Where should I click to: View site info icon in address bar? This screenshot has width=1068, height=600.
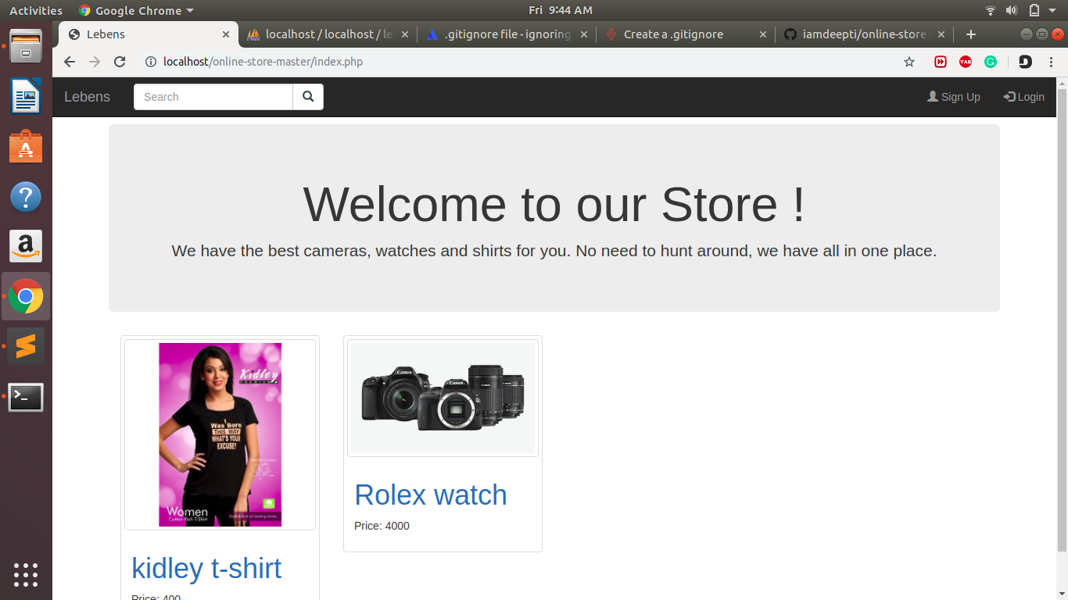[x=151, y=62]
